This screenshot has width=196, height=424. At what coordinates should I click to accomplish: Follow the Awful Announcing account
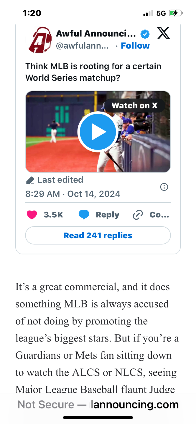pyautogui.click(x=135, y=46)
